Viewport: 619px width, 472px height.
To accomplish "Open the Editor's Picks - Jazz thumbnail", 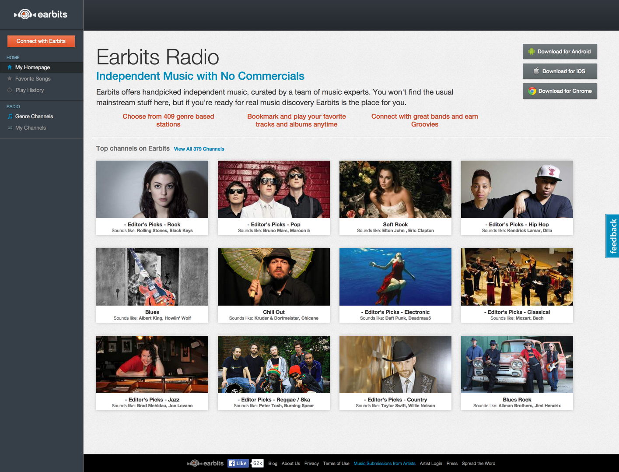I will (152, 364).
